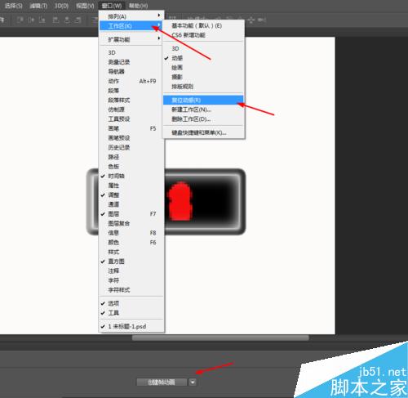Uncheck the 调整 panel entry

click(x=131, y=195)
